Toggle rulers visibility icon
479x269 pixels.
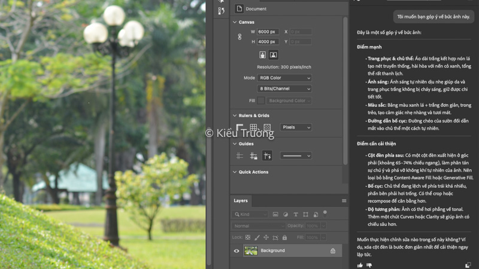tap(240, 127)
